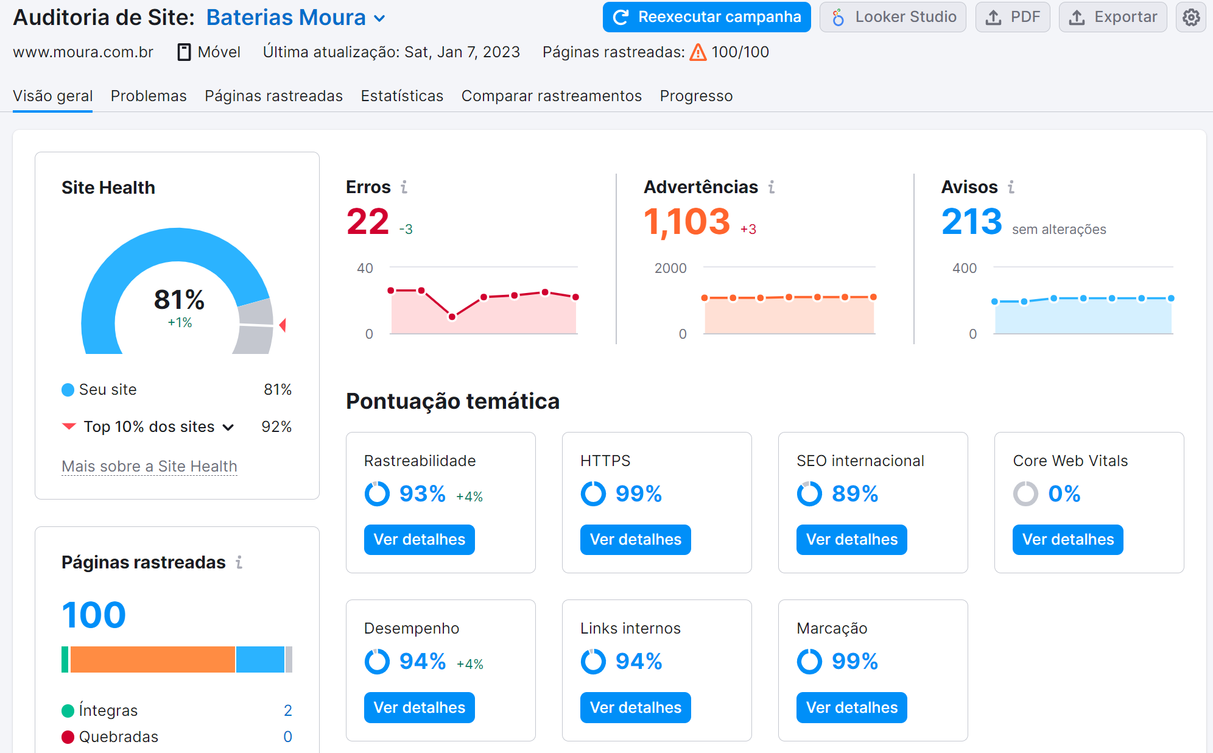The image size is (1213, 753).
Task: Click the Móvel device icon
Action: [184, 52]
